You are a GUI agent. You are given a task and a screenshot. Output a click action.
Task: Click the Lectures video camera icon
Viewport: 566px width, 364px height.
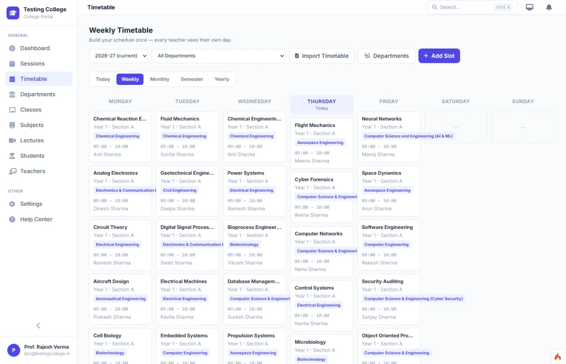coord(12,140)
